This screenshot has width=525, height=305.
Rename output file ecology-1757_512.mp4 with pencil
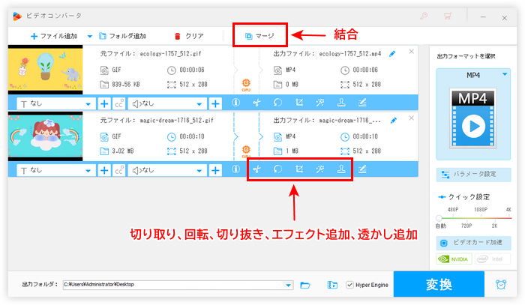pos(392,54)
